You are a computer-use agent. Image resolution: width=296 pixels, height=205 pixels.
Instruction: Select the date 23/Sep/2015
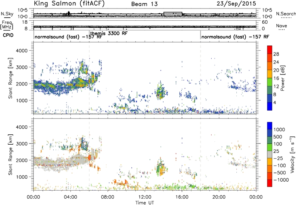pos(236,3)
